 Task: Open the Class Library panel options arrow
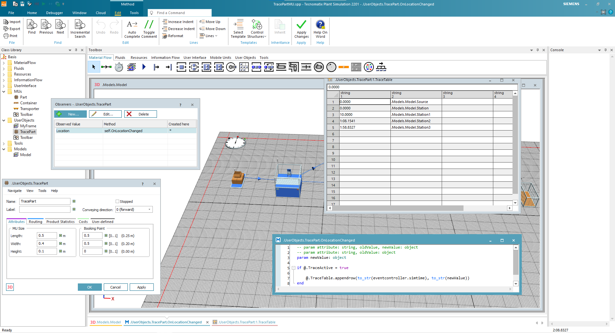point(70,50)
